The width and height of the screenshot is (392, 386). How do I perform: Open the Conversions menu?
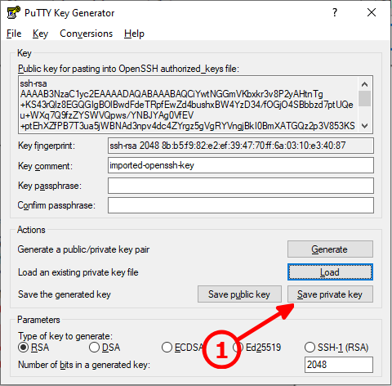tap(87, 34)
